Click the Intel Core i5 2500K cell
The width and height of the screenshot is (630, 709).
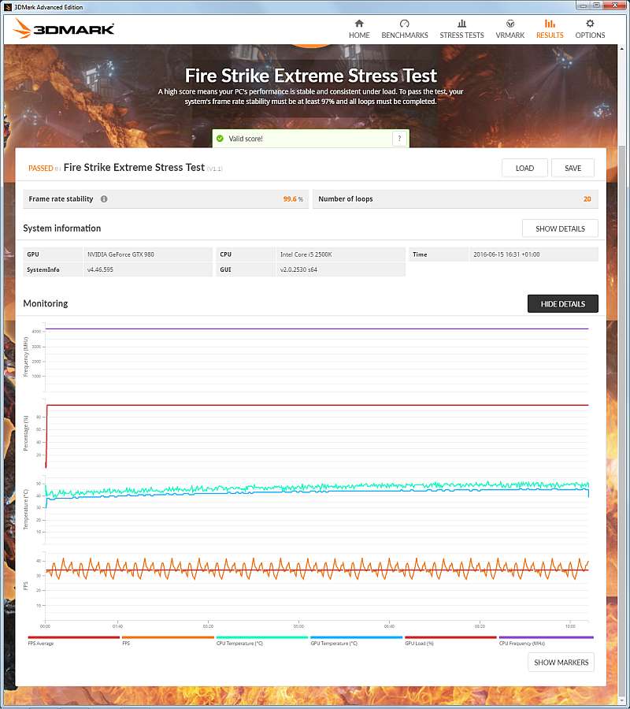click(x=341, y=254)
